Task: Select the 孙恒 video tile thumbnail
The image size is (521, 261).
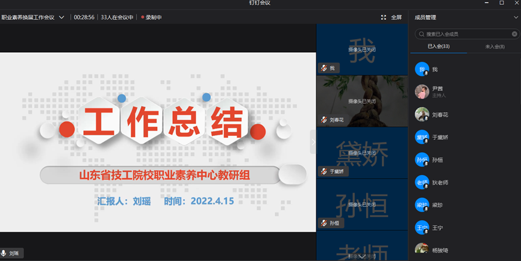Action: (x=362, y=204)
